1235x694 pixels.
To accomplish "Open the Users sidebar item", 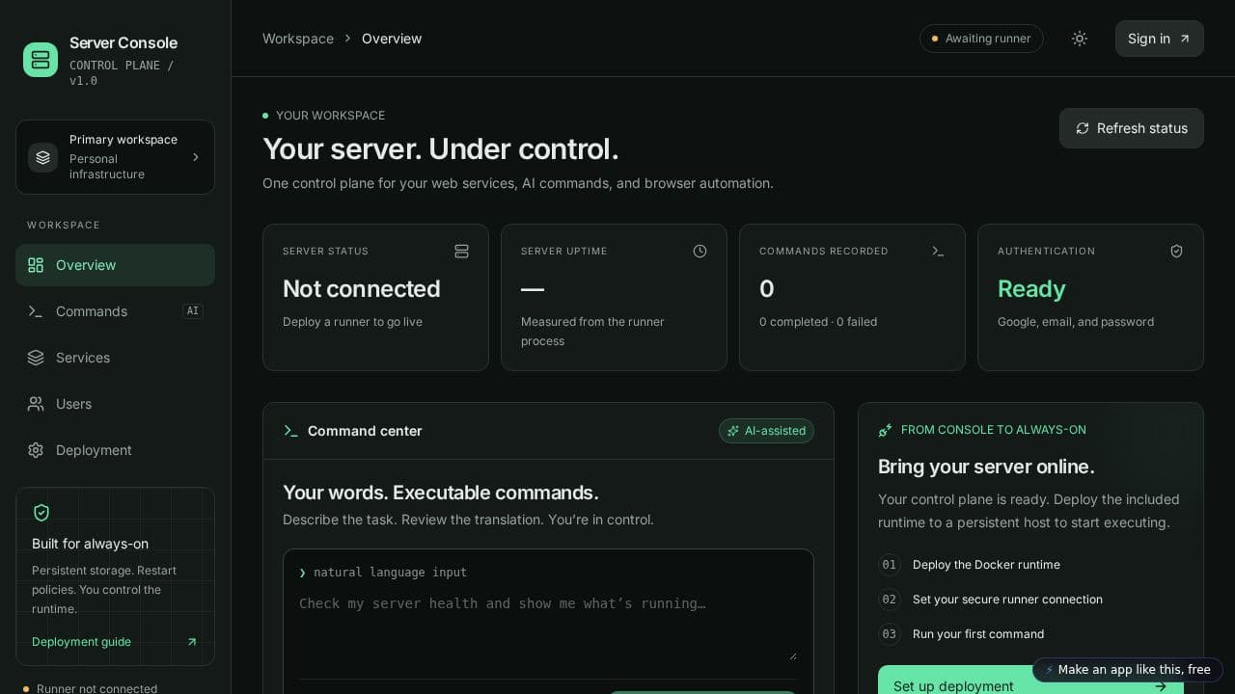I will (x=115, y=404).
